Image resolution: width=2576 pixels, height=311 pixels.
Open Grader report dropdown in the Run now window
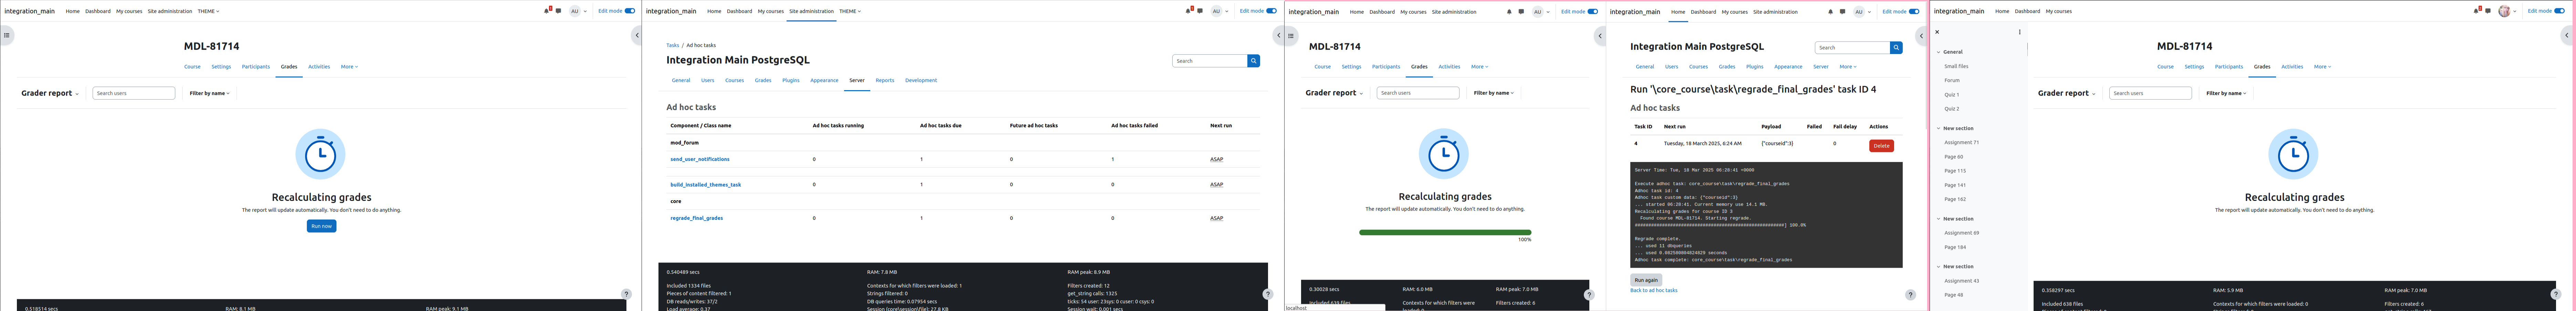coord(50,93)
